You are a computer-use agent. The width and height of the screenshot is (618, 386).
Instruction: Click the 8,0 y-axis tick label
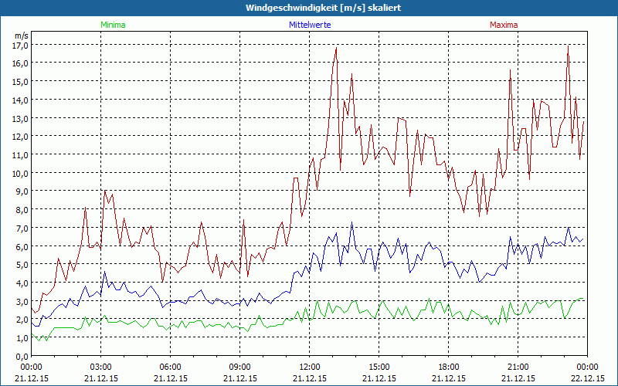pos(20,210)
